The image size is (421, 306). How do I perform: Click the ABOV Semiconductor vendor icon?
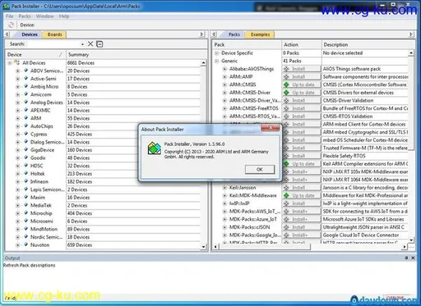coord(25,71)
